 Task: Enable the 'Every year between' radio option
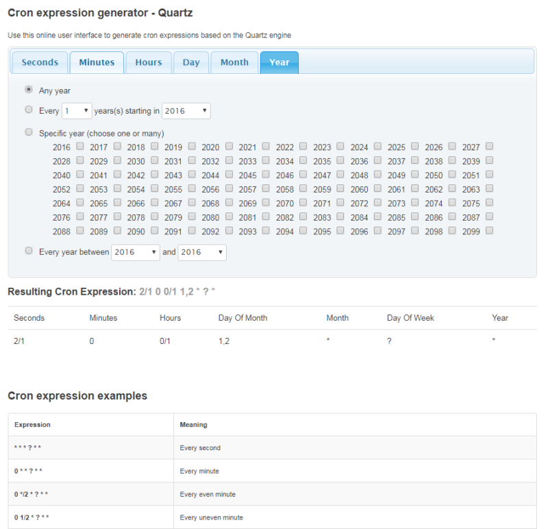(x=29, y=251)
